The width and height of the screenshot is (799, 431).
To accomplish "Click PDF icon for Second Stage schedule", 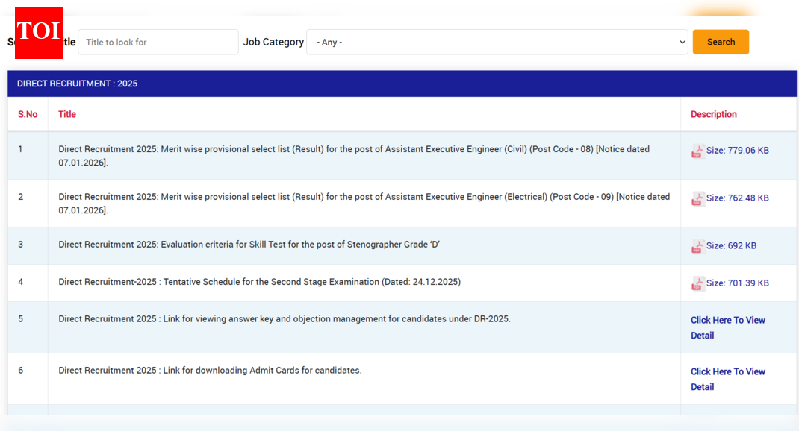I will (x=697, y=283).
